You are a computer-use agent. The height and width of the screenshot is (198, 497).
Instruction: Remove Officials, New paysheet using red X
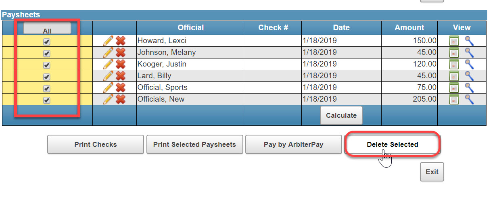pyautogui.click(x=120, y=99)
